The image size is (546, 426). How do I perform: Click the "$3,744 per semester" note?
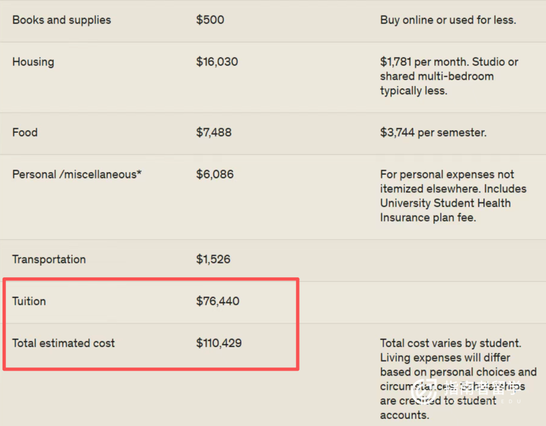pos(433,132)
